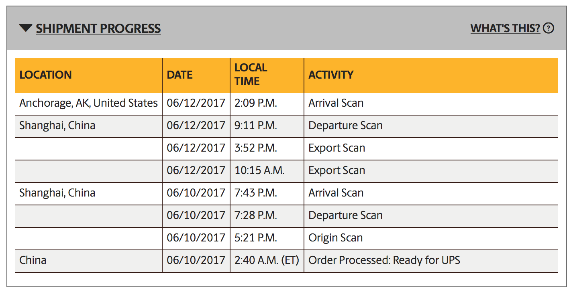Collapse the Shipment Progress triangle arrow
This screenshot has height=292, width=571.
click(x=25, y=28)
